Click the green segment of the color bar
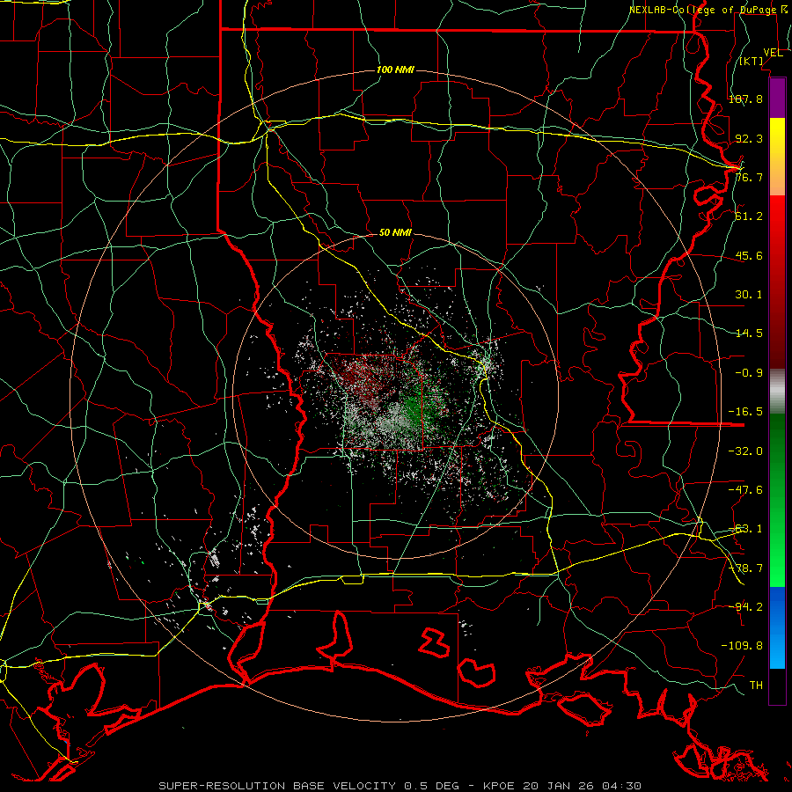Viewport: 792px width, 792px height. [x=777, y=500]
